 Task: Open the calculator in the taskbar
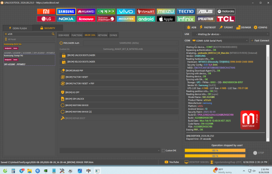click(x=13, y=171)
